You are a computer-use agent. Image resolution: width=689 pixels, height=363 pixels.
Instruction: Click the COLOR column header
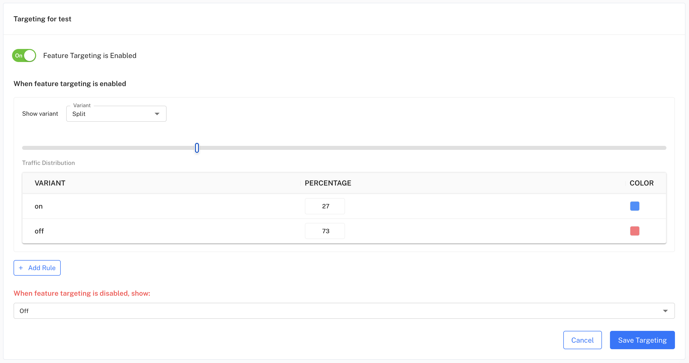coord(641,183)
